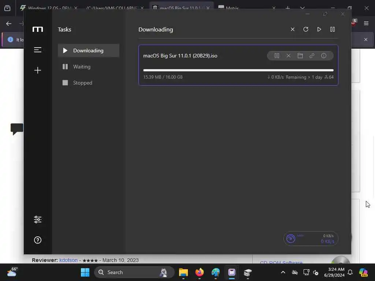Image resolution: width=375 pixels, height=281 pixels.
Task: Click the 15.39 MB / 16.00 GB size text
Action: 163,77
